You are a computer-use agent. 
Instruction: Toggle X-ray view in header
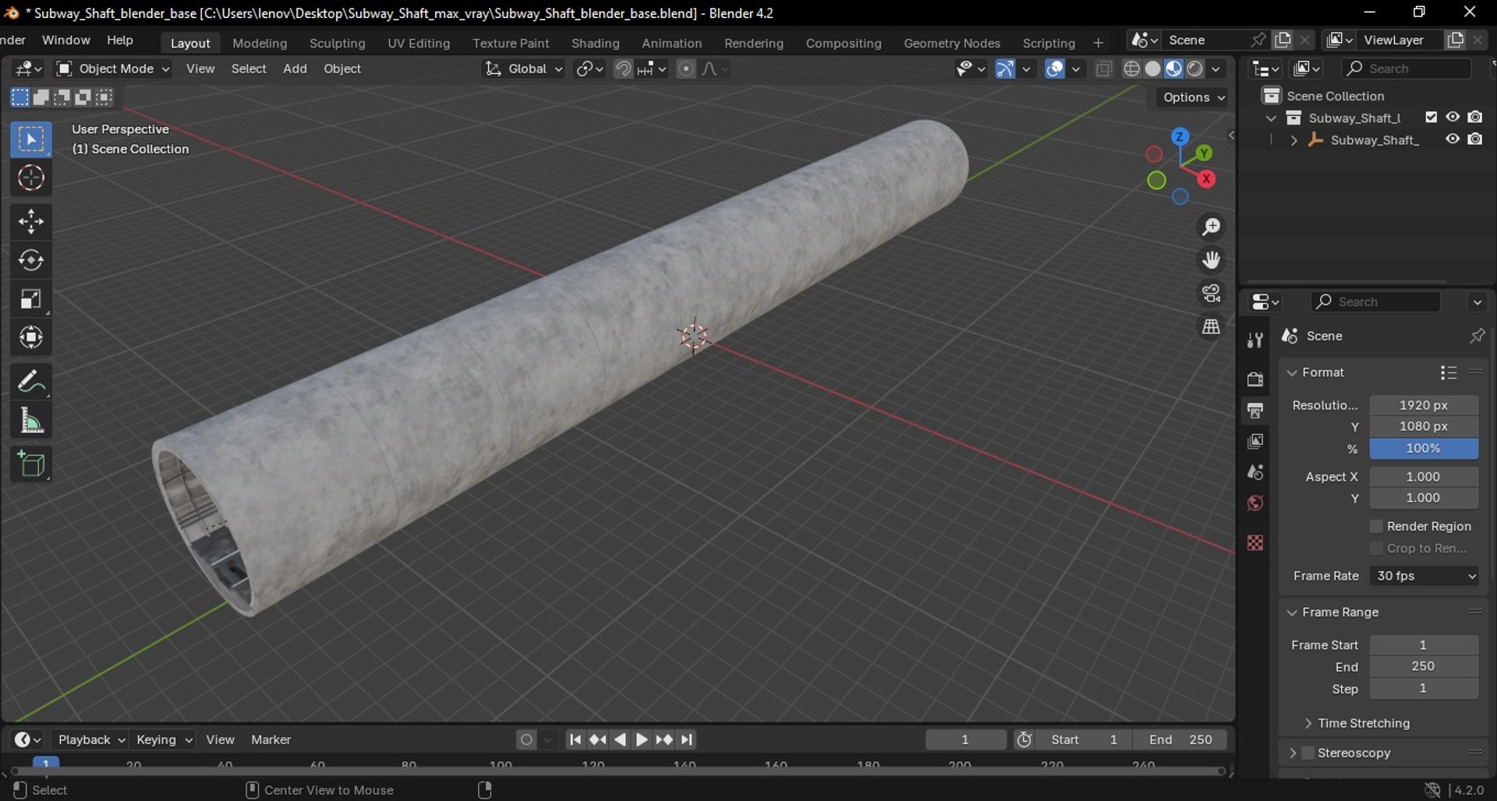(1103, 69)
